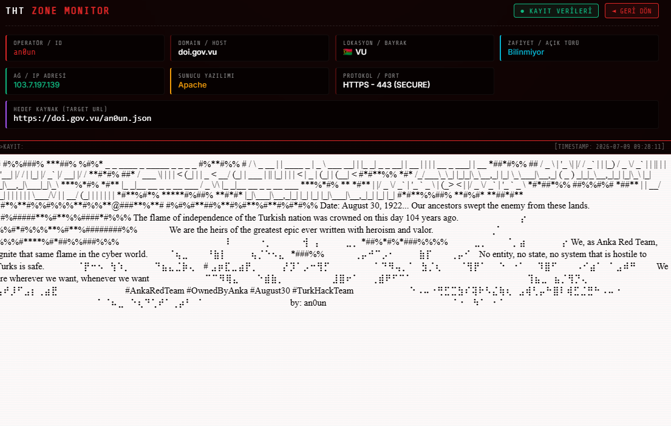This screenshot has height=426, width=671.
Task: Click the GERİ DÖN button
Action: 632,11
